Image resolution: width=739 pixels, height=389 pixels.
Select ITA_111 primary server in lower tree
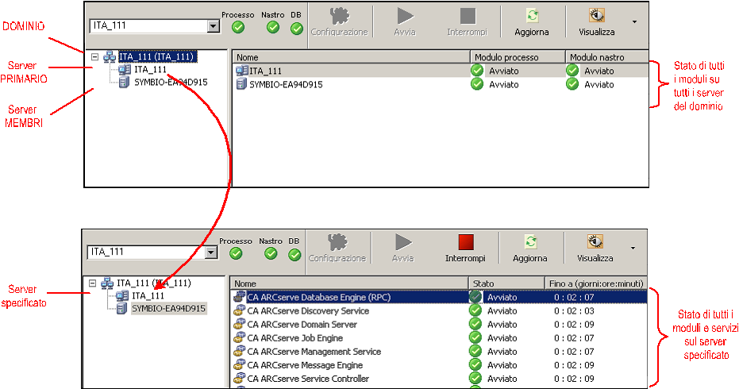click(x=148, y=295)
